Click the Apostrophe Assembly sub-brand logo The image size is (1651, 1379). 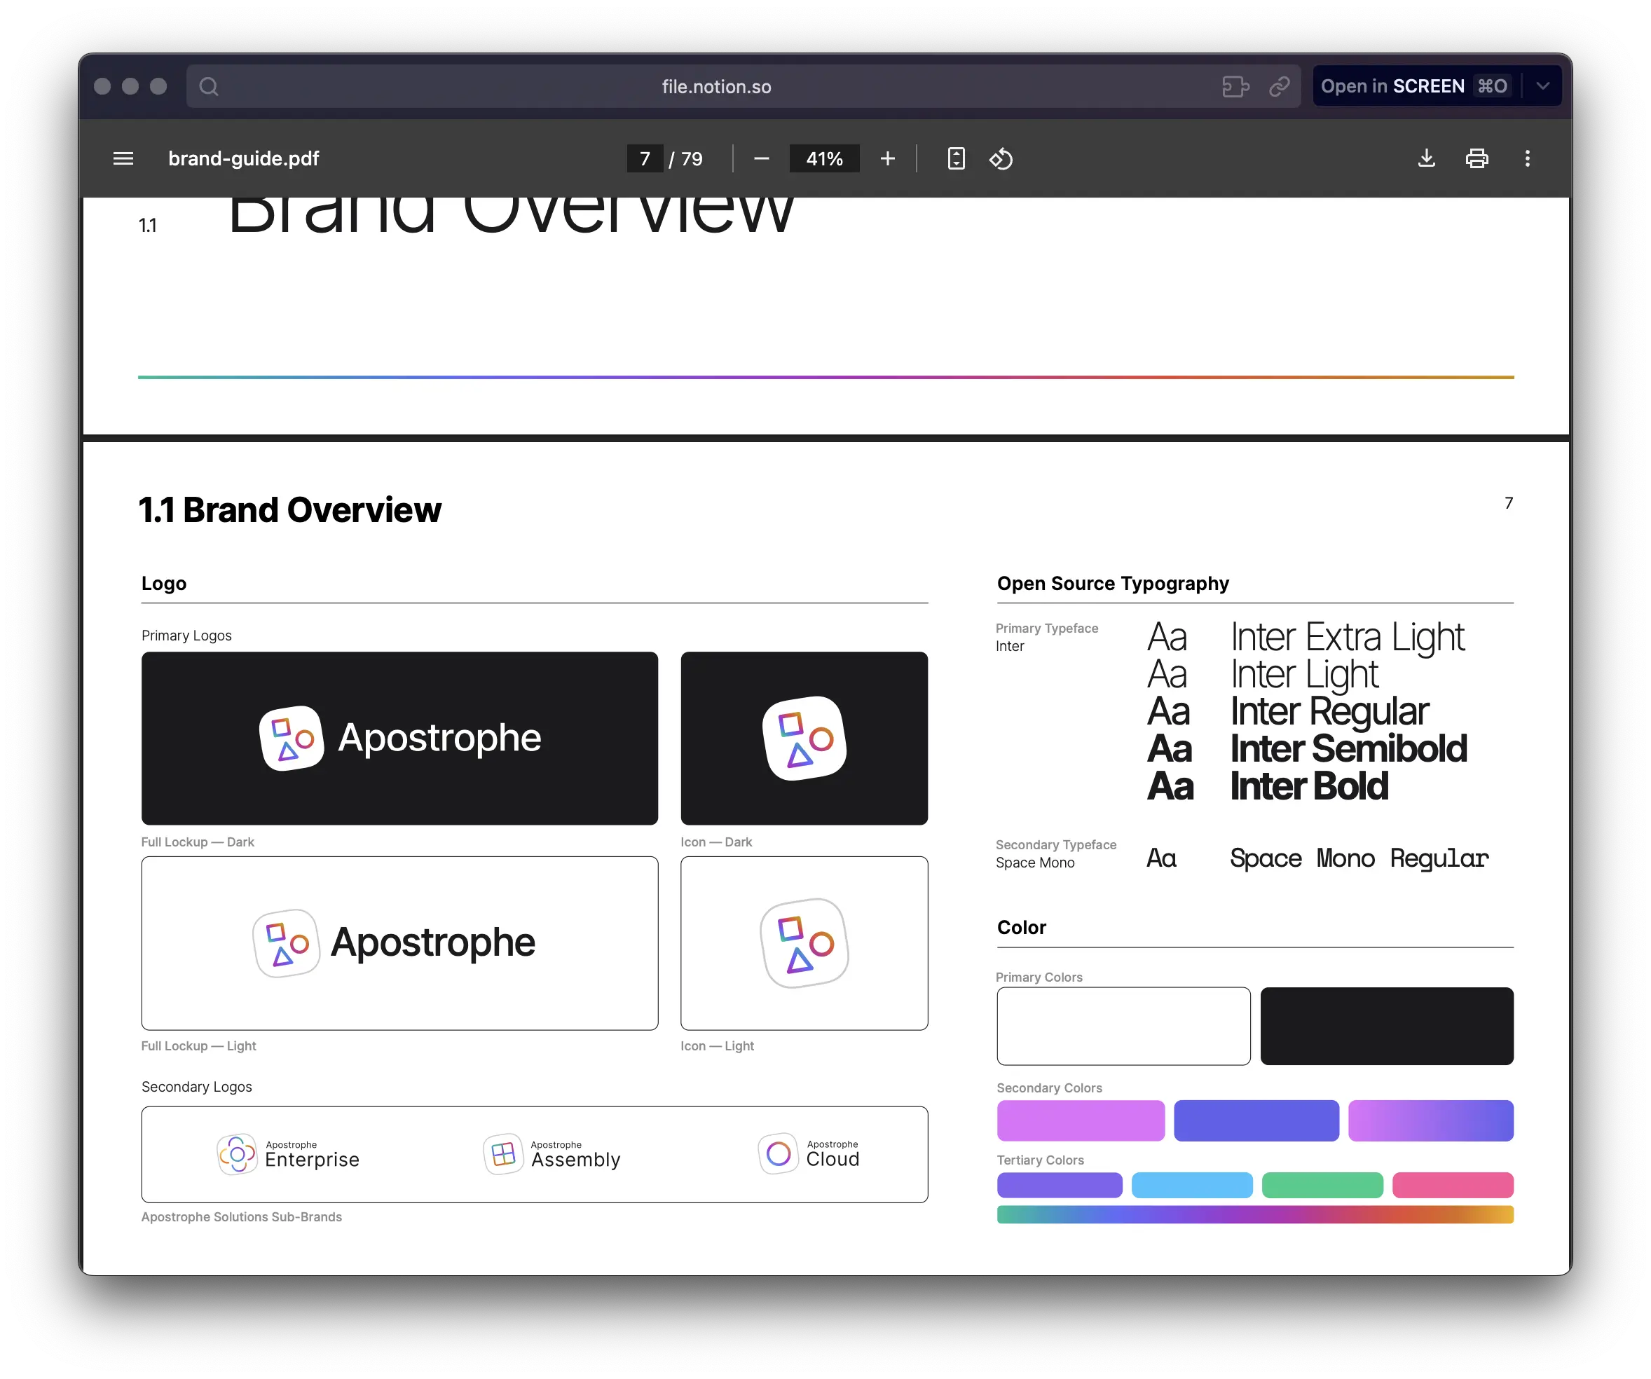click(x=552, y=1154)
